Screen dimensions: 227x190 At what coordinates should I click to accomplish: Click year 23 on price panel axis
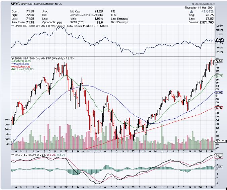pyautogui.click(x=133, y=151)
